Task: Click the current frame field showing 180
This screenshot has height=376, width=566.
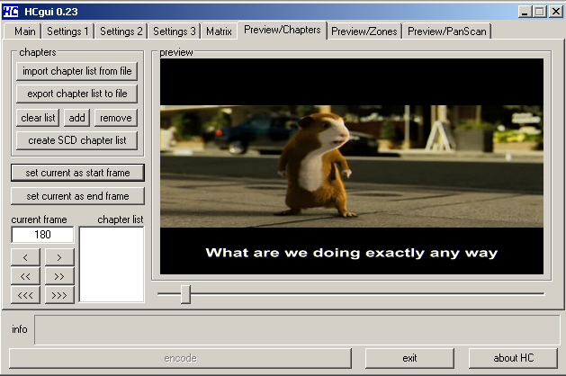Action: (42, 235)
